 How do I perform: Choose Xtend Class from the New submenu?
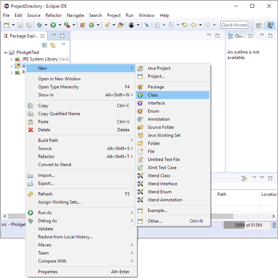pos(173,176)
